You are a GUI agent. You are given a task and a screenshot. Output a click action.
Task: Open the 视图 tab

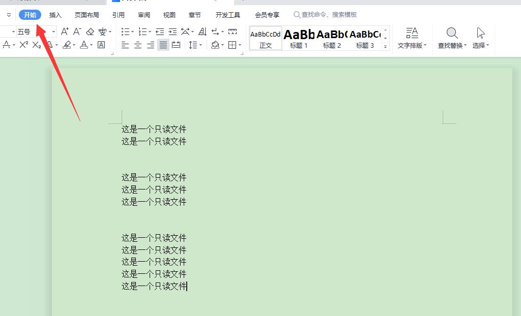click(x=169, y=15)
